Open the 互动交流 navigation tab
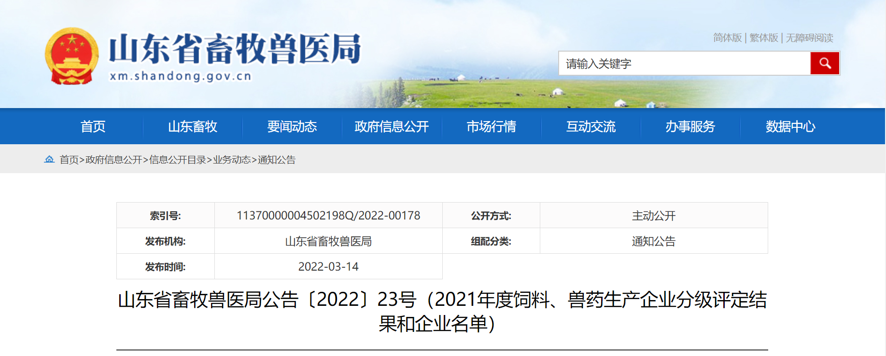The image size is (886, 356). 591,126
